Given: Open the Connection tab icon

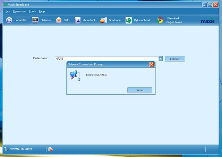Looking at the screenshot, I should click(9, 20).
